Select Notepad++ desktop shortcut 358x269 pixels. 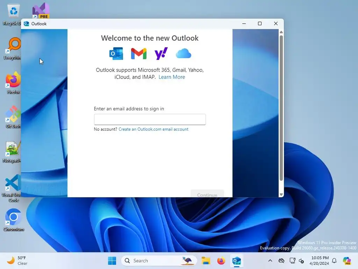pyautogui.click(x=12, y=151)
